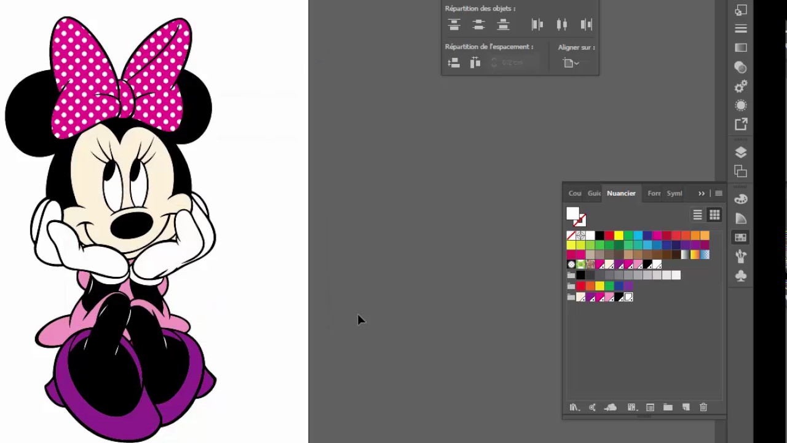Select the None swatch
The width and height of the screenshot is (787, 443).
571,236
